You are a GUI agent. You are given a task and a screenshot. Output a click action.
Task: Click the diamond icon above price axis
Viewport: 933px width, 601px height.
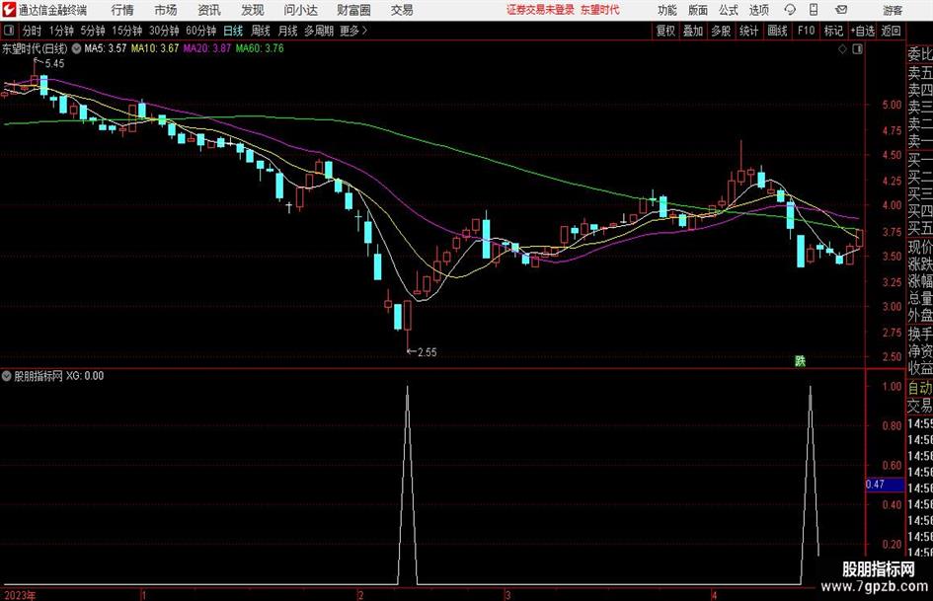point(842,49)
